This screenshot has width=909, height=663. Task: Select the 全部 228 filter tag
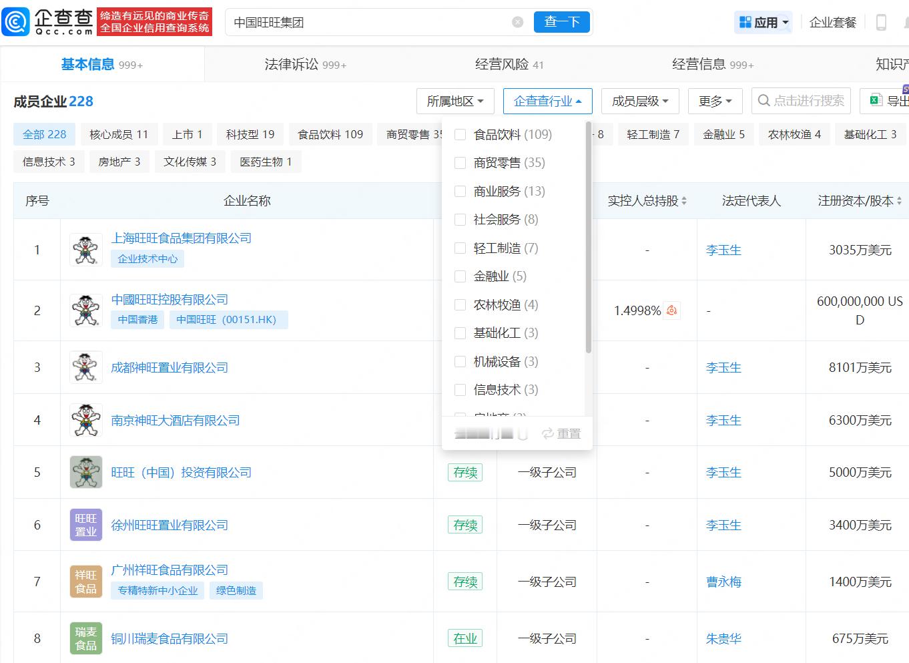pyautogui.click(x=44, y=134)
